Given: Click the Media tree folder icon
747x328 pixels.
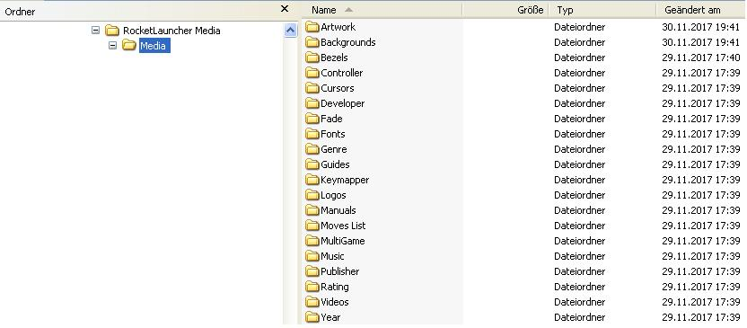Looking at the screenshot, I should tap(129, 46).
